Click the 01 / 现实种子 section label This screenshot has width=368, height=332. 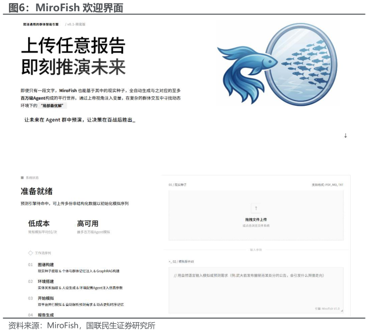point(177,185)
